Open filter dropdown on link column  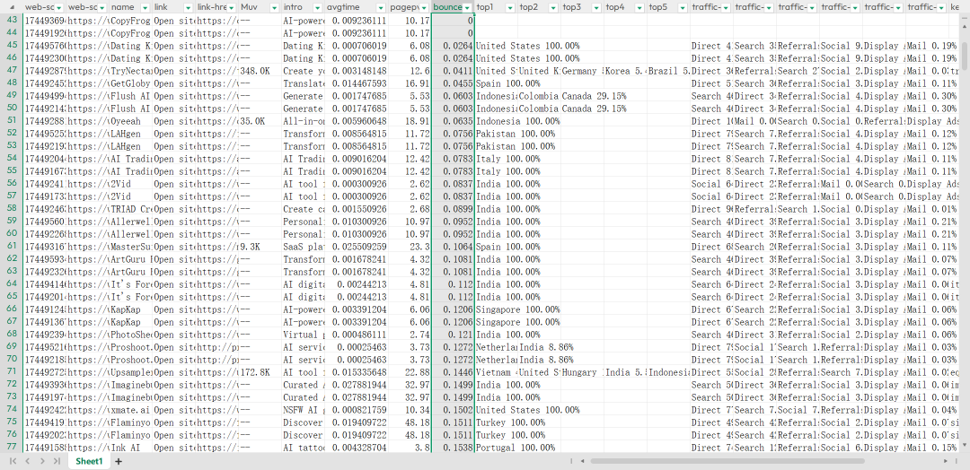(188, 8)
